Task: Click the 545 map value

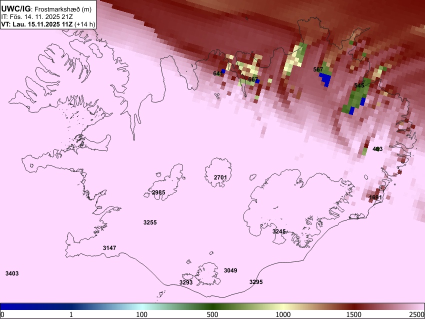Action: tap(359, 85)
